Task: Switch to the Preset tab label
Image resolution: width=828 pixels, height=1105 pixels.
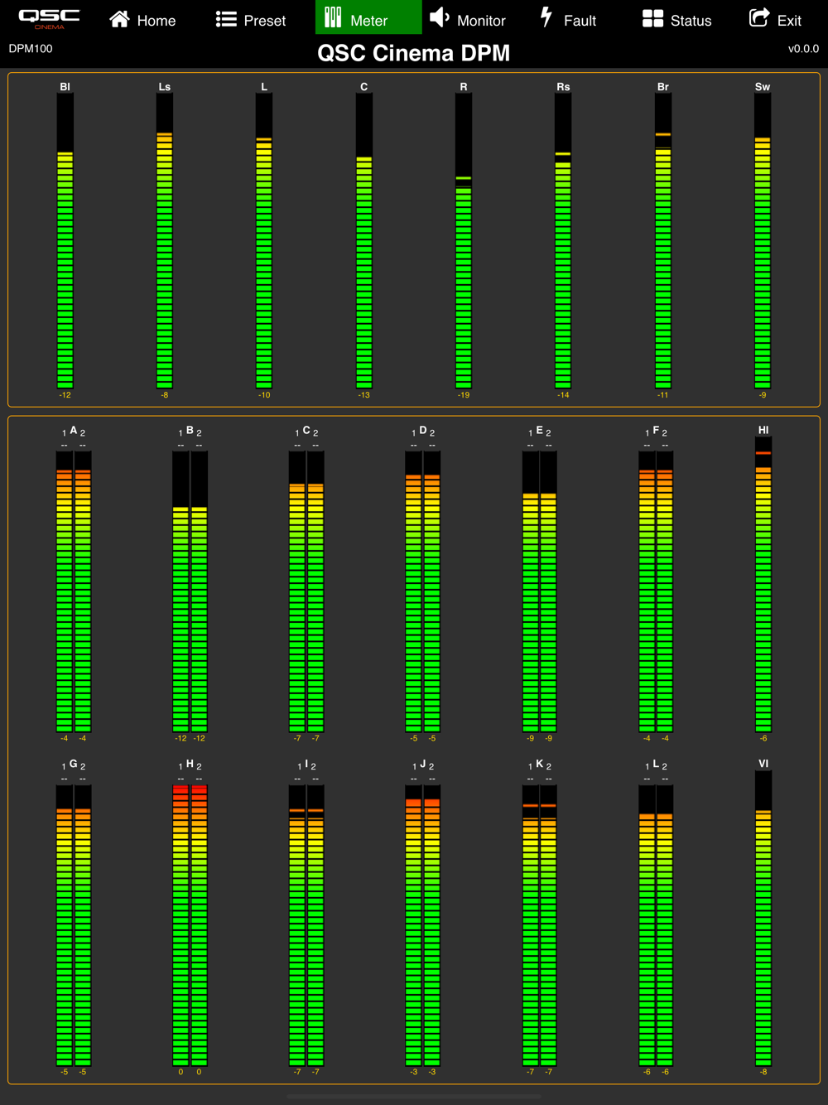Action: point(265,21)
